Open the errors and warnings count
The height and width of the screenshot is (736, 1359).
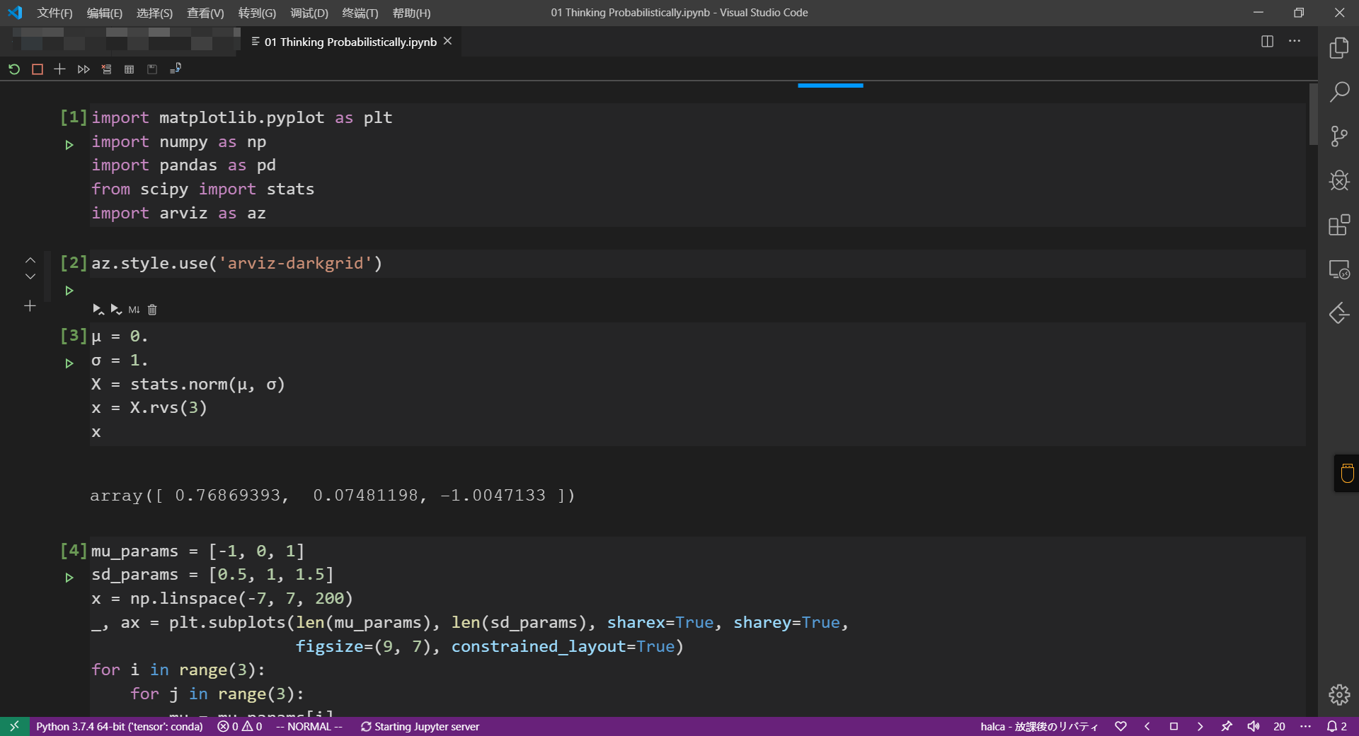coord(239,726)
